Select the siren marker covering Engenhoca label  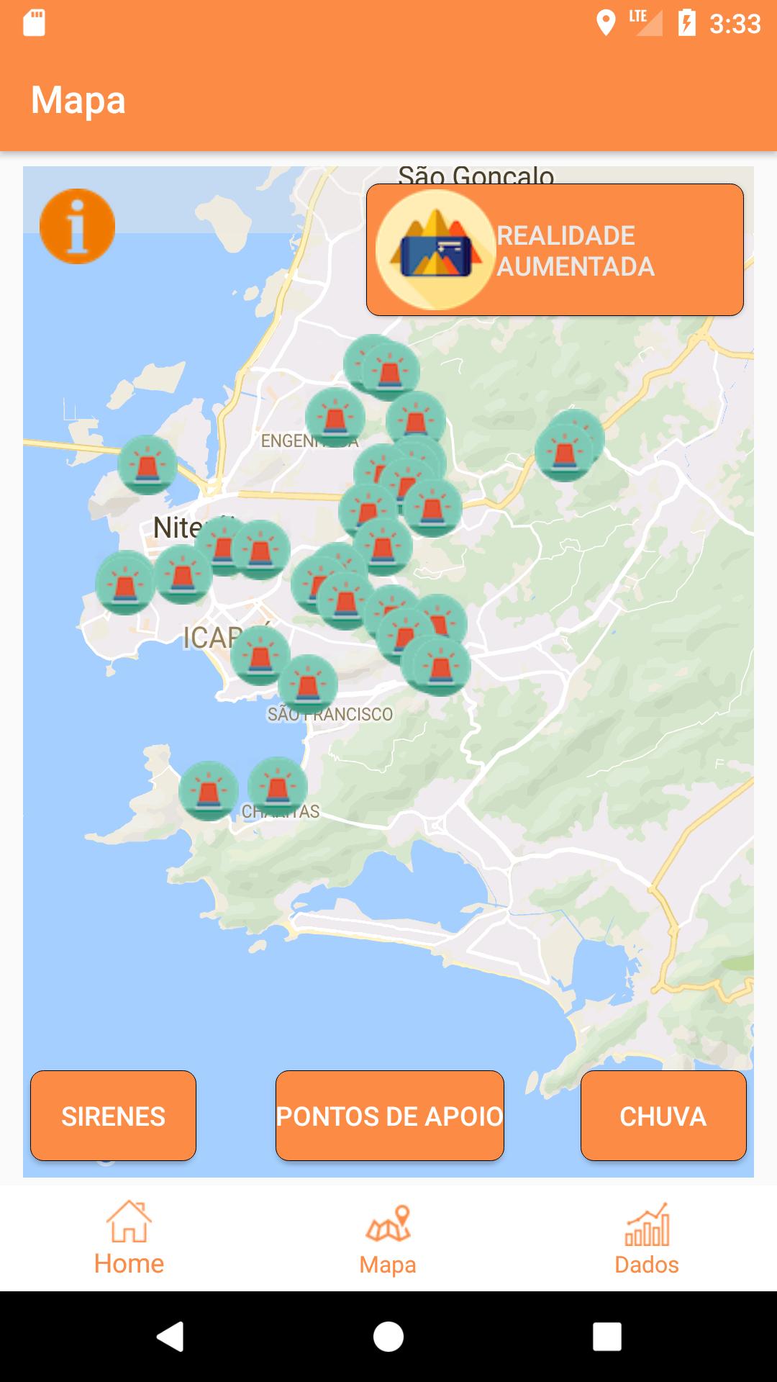[x=335, y=417]
